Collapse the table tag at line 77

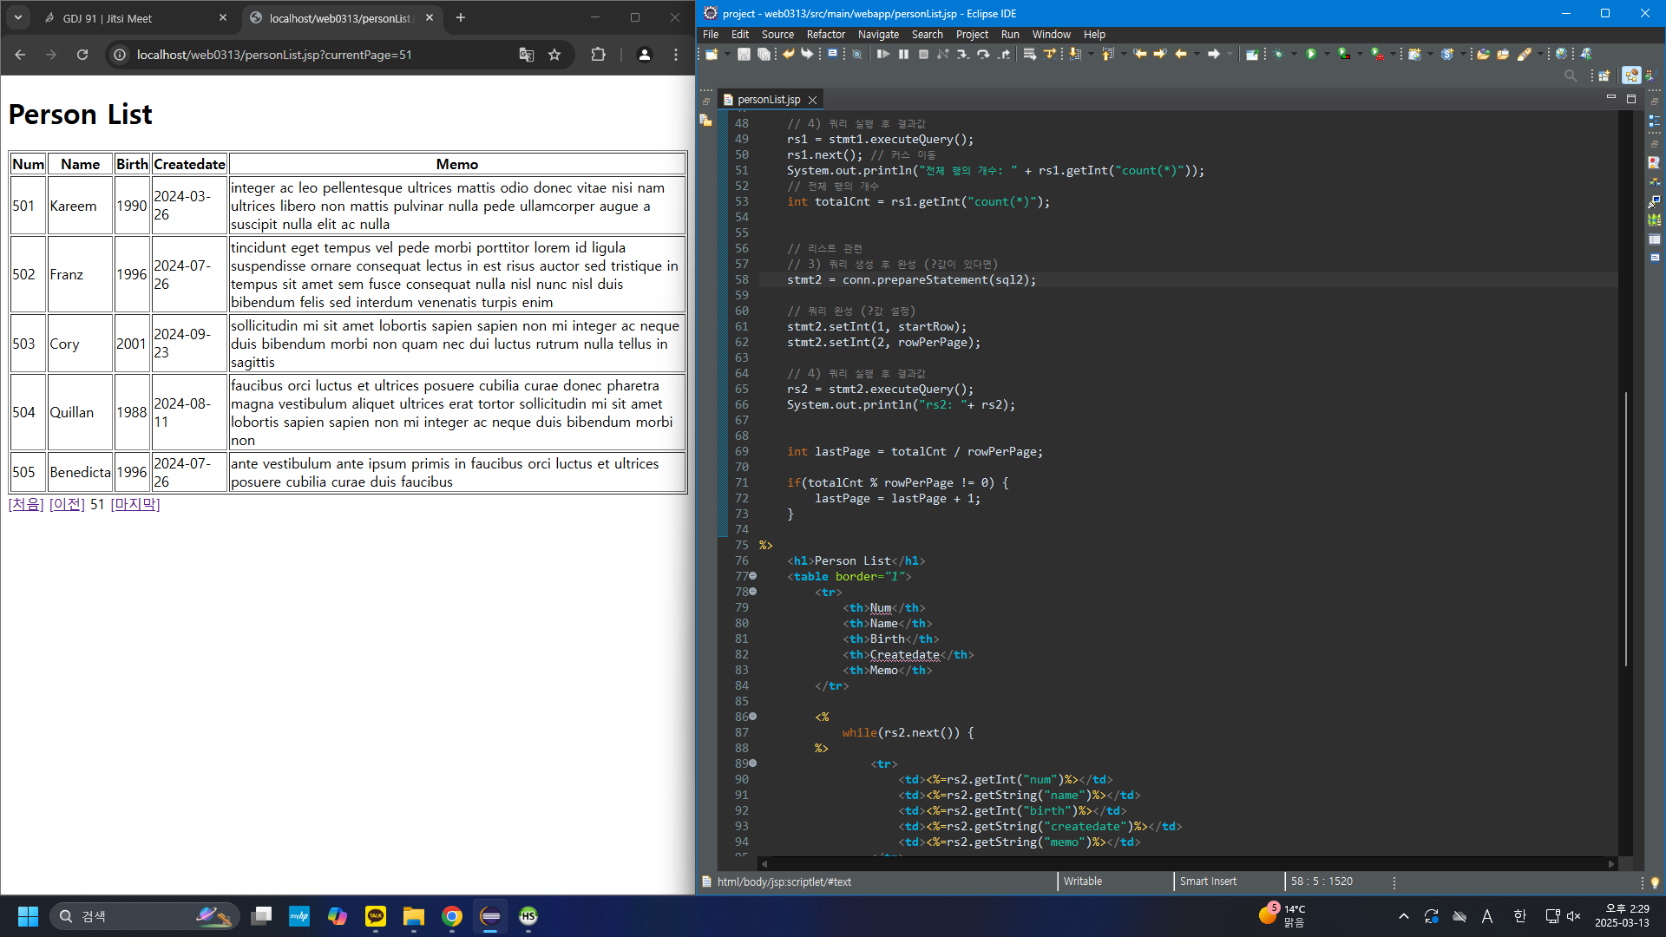[753, 576]
